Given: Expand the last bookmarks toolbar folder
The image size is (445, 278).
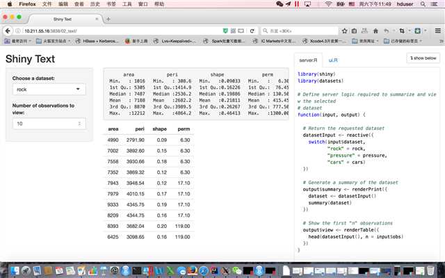Looking at the screenshot, I should 403,41.
